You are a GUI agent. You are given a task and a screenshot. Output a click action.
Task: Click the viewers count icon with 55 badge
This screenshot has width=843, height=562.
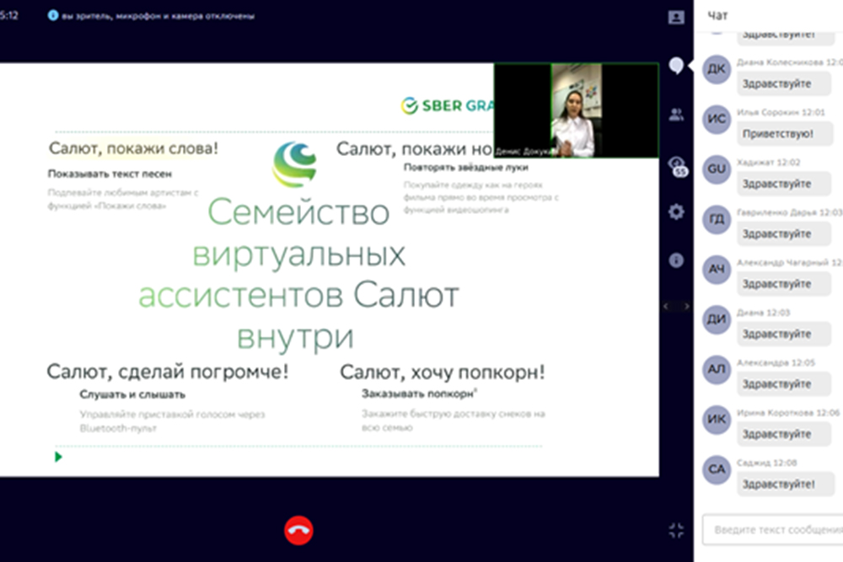click(x=676, y=164)
